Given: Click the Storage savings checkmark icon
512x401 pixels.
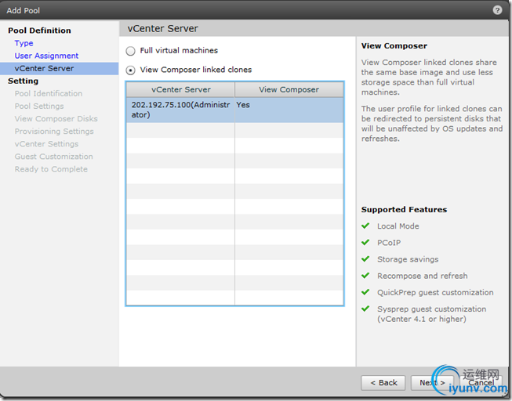Looking at the screenshot, I should click(x=365, y=259).
